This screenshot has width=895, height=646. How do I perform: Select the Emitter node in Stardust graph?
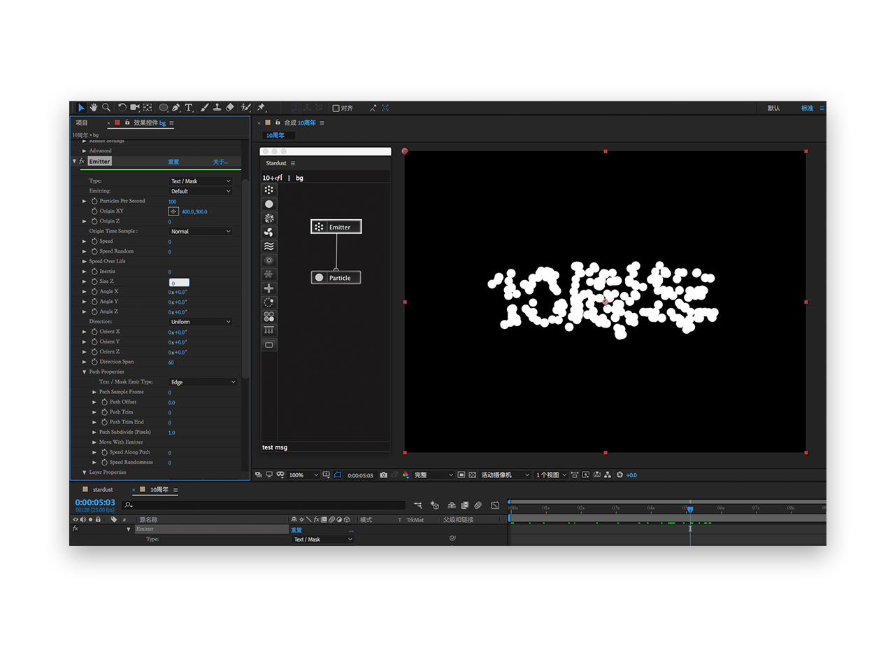(x=336, y=227)
